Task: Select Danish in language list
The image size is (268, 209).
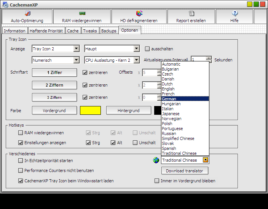Action: click(x=185, y=79)
